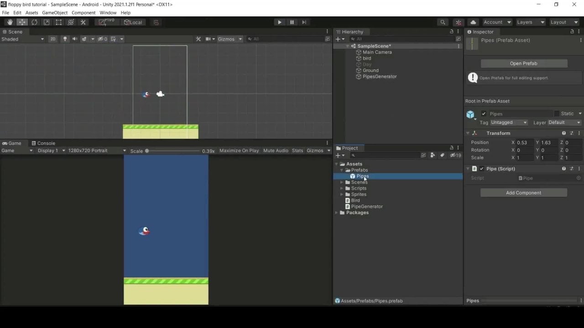Toggle scene view lighting icon

coord(65,39)
